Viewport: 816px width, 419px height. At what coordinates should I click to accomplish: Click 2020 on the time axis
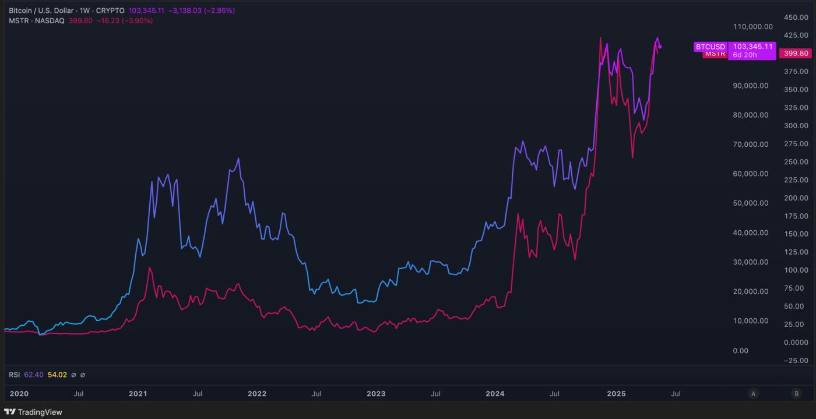coord(19,393)
